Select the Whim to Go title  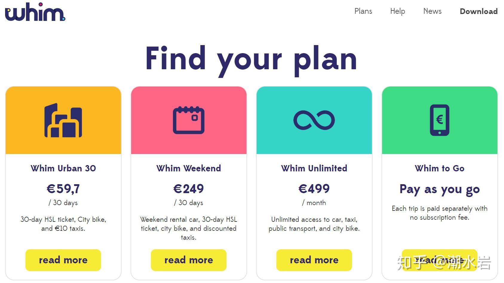click(x=439, y=168)
